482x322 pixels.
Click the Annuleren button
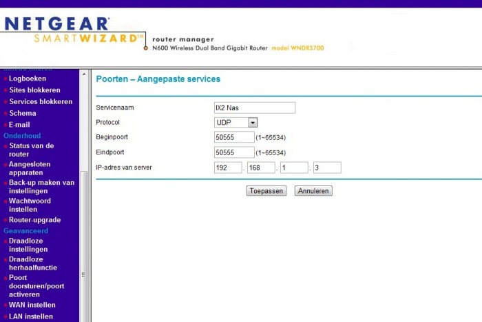coord(313,191)
